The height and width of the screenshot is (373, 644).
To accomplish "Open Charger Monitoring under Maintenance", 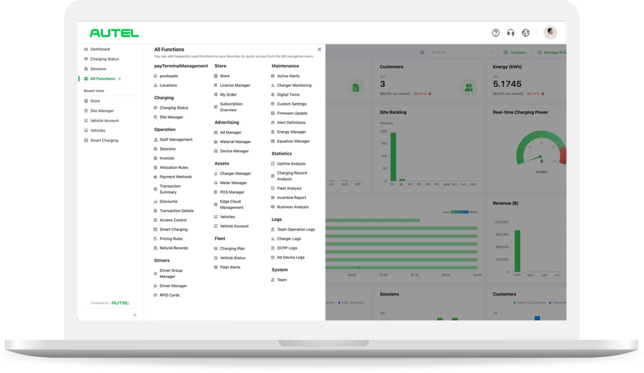I will pos(294,85).
